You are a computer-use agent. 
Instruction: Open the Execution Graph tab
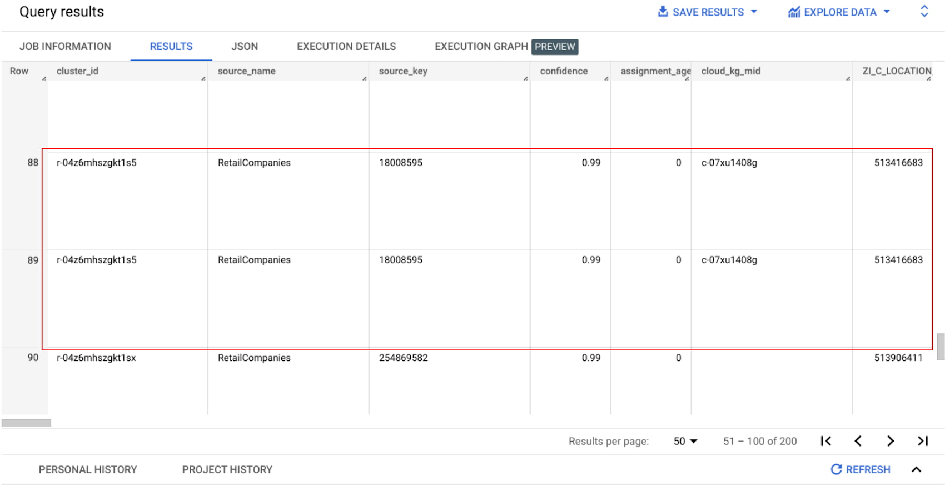click(481, 47)
